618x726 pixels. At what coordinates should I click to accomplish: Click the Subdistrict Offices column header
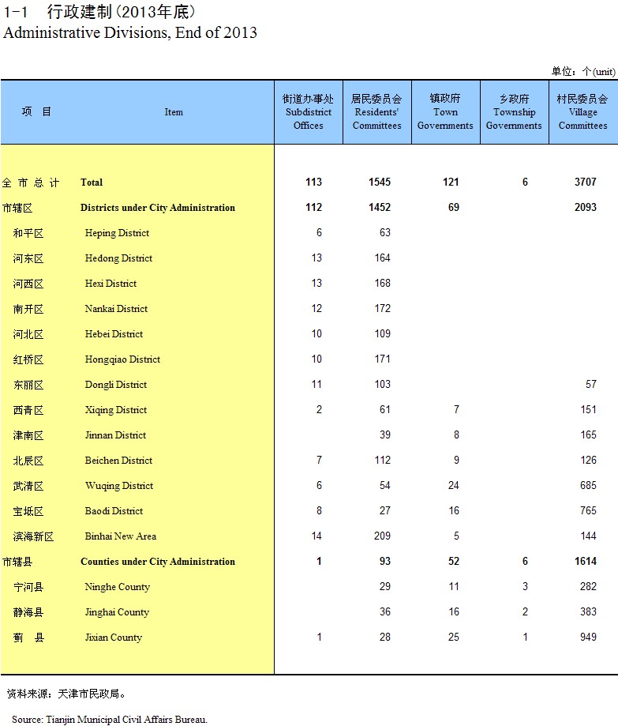[x=308, y=112]
